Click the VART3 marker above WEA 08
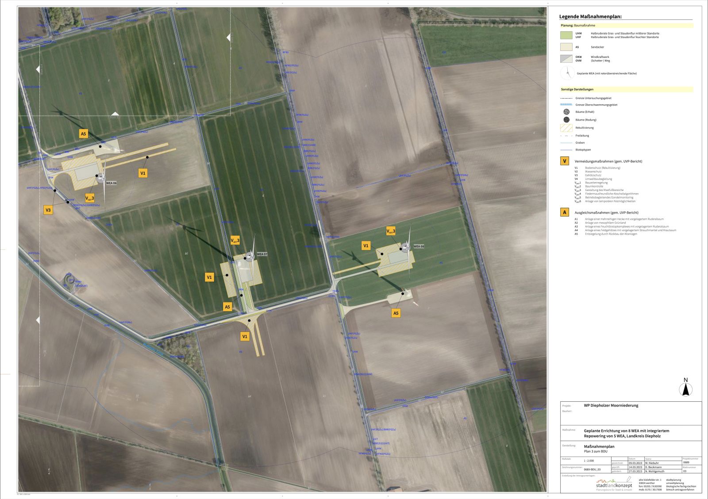 click(x=391, y=231)
